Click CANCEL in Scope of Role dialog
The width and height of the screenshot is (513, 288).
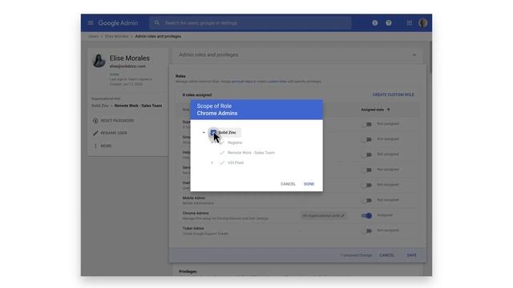click(x=288, y=184)
